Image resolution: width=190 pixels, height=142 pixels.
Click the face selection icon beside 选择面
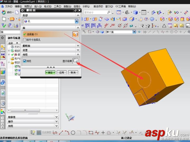(x=75, y=34)
